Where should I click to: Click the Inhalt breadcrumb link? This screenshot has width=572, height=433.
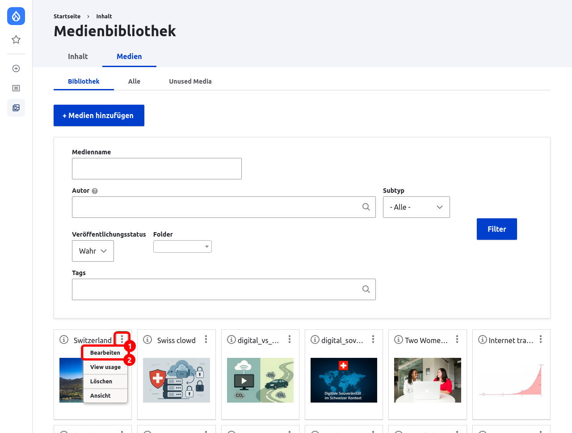click(104, 16)
